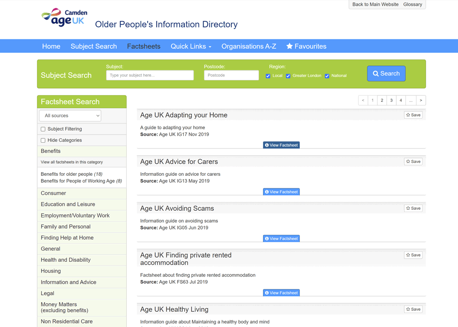Save the Adapting your Home factsheet
The height and width of the screenshot is (327, 458).
pos(413,115)
